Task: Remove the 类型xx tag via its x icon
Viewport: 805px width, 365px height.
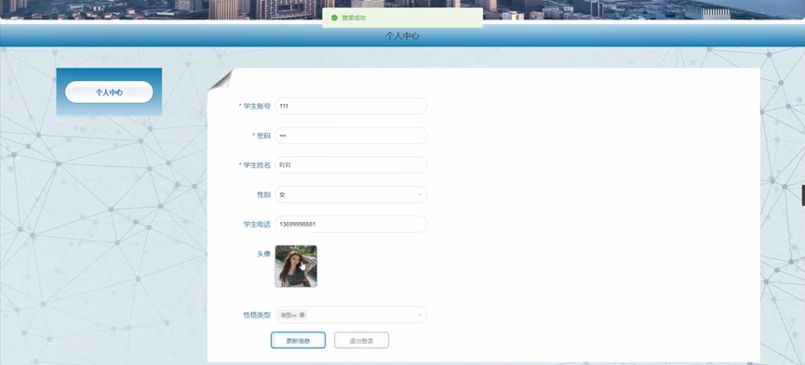Action: [x=302, y=315]
